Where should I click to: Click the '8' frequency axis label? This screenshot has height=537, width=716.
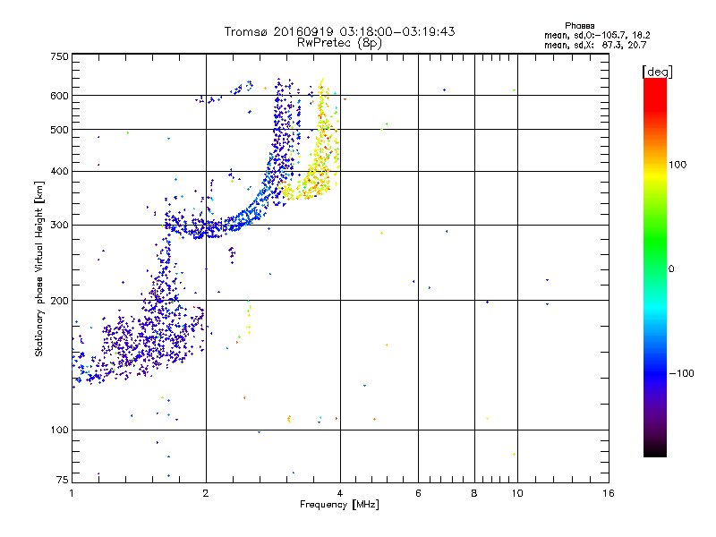(x=474, y=493)
